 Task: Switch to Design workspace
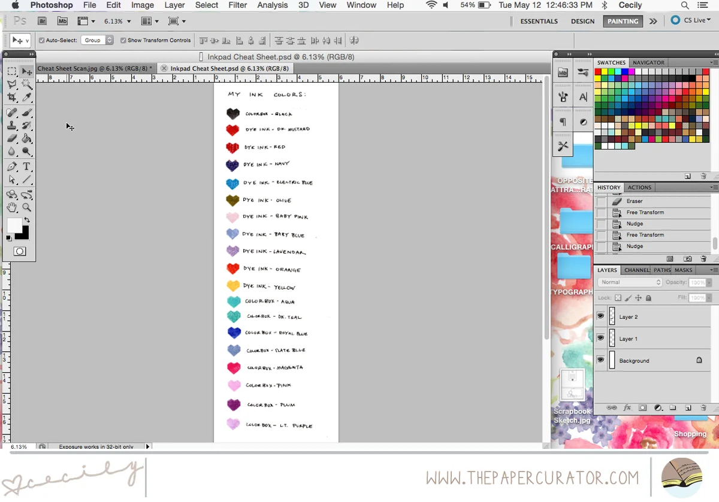point(582,21)
